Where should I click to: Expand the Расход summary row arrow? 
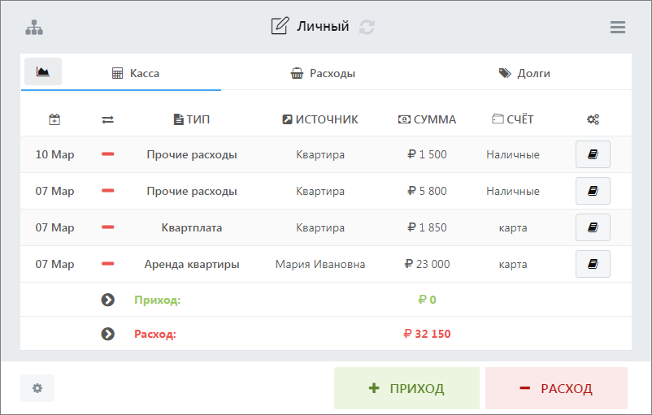click(107, 334)
